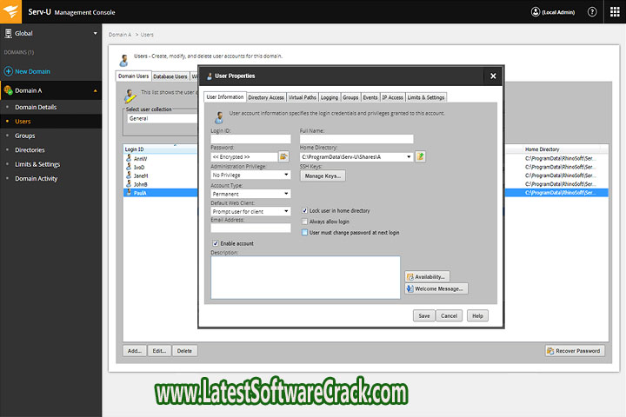Check User must change password at next login
This screenshot has height=417, width=626.
[304, 232]
